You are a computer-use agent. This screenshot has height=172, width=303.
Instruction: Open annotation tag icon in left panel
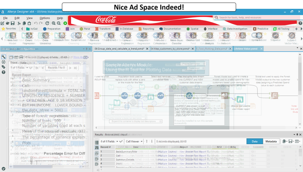3,67
